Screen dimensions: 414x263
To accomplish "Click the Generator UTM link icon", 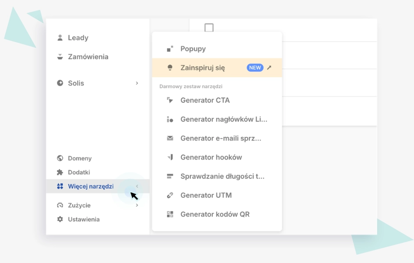I will tap(170, 195).
